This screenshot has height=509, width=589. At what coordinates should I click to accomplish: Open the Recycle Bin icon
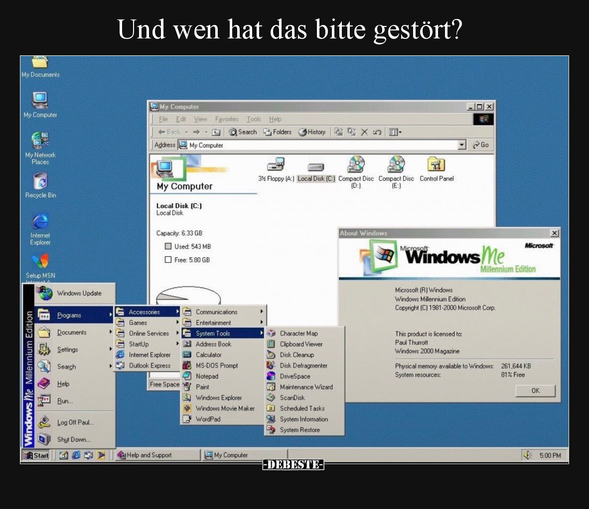(40, 185)
